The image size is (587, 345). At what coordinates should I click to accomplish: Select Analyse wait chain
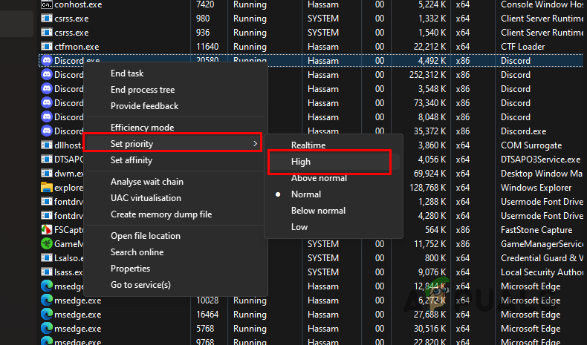(x=147, y=182)
